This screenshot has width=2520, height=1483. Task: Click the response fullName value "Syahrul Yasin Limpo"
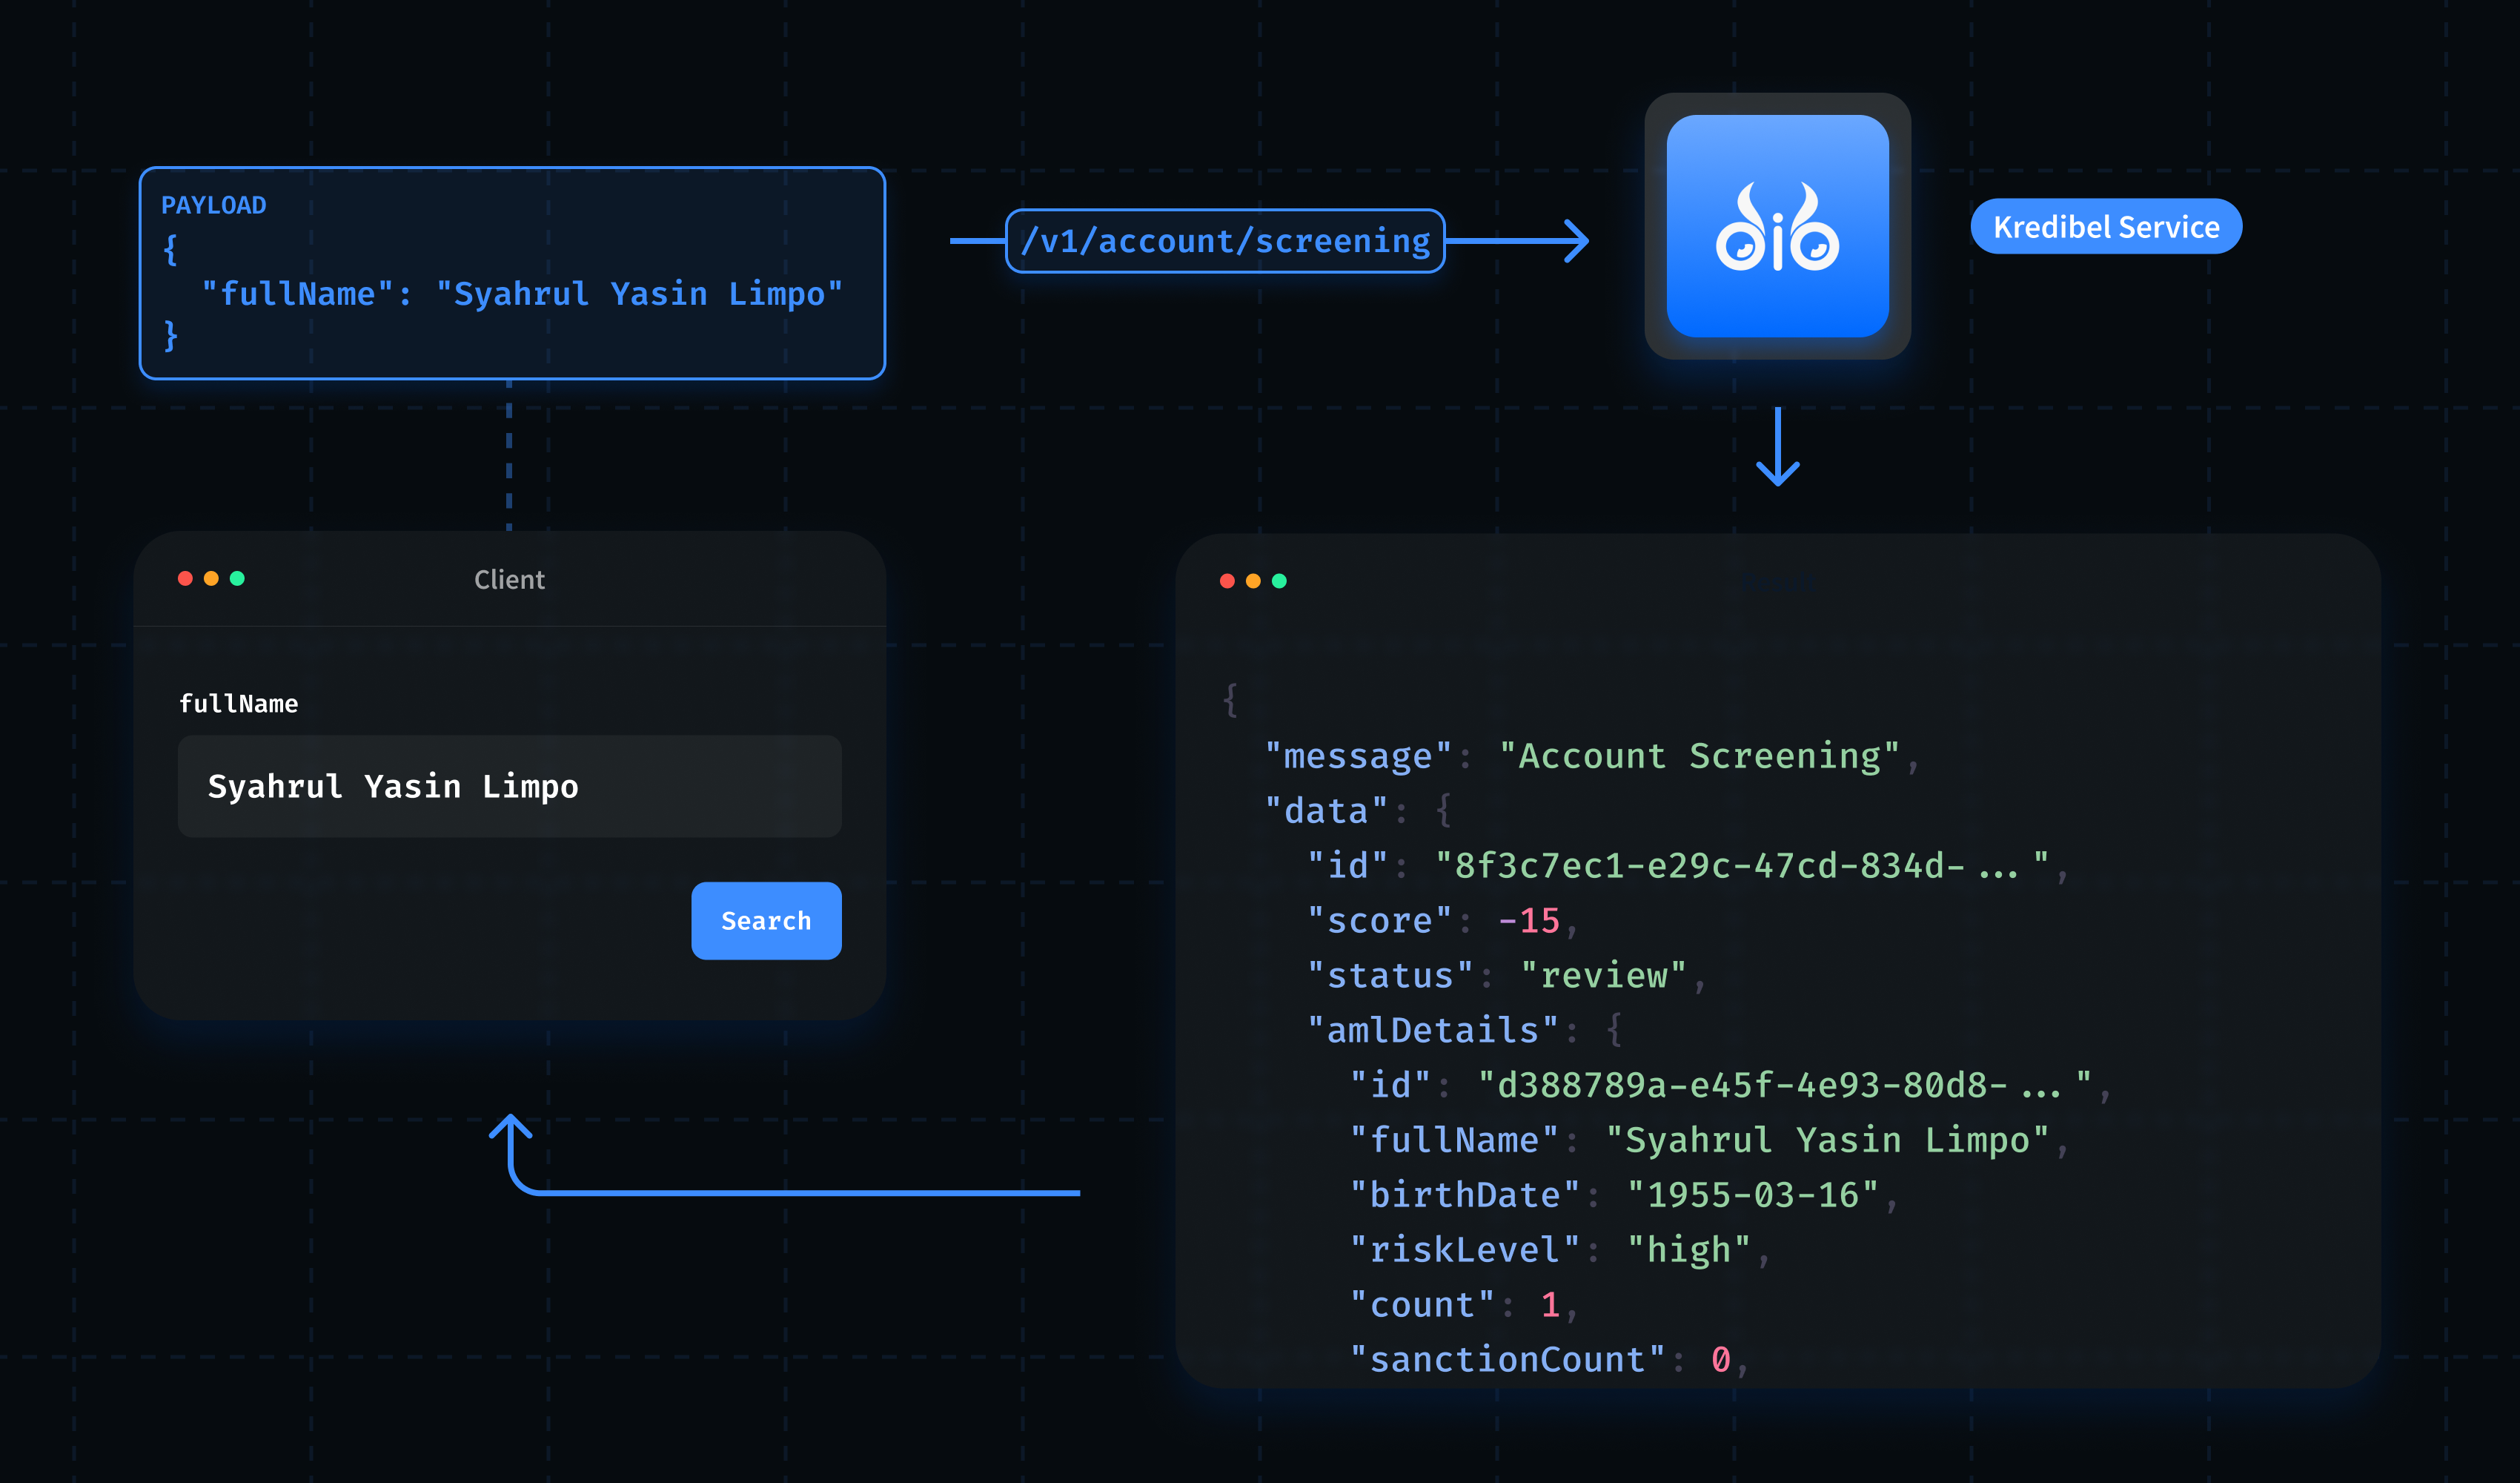coord(1827,1140)
